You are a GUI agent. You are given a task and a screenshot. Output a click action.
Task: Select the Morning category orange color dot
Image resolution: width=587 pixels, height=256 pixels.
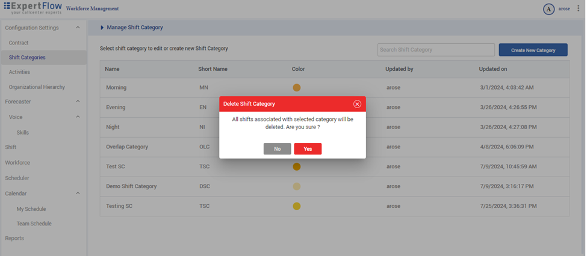[x=296, y=88]
